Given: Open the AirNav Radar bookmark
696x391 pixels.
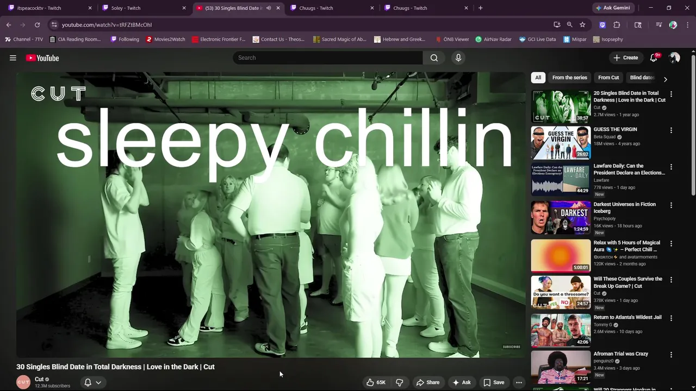Looking at the screenshot, I should 493,39.
